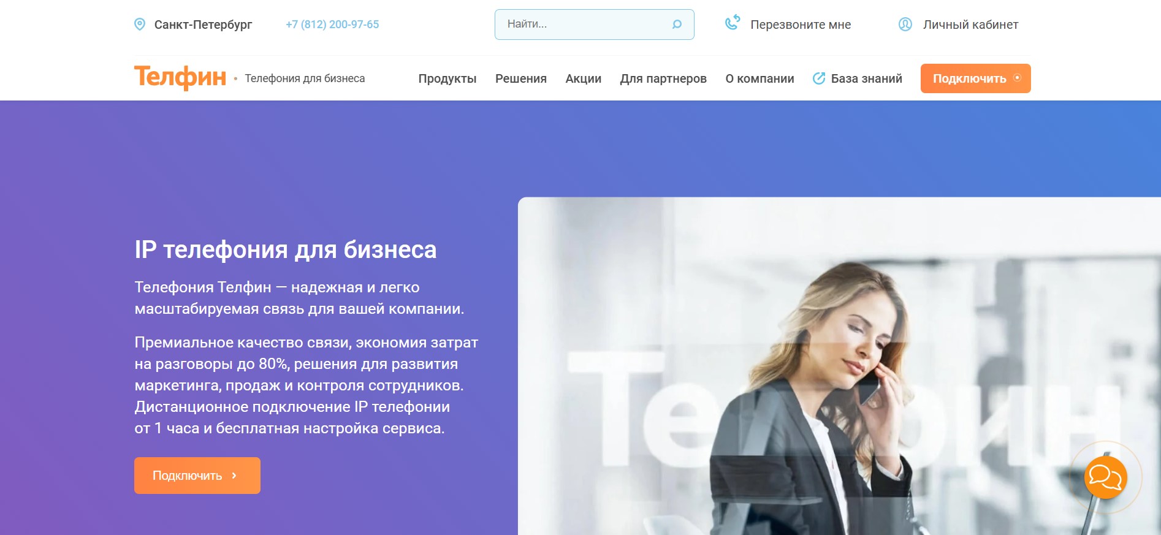The height and width of the screenshot is (535, 1161).
Task: Click the Телфин logo
Action: (x=180, y=78)
